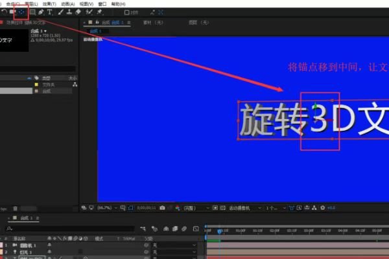The width and height of the screenshot is (389, 259).
Task: Open the resolution (完整) dropdown
Action: click(x=196, y=208)
